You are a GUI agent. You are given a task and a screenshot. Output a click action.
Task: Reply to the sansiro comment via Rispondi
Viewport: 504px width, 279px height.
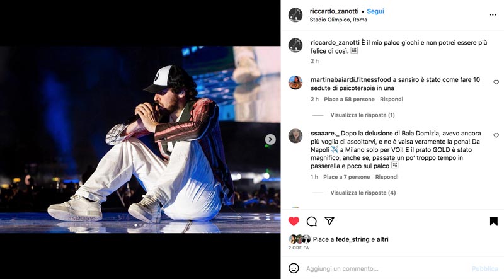(x=391, y=100)
